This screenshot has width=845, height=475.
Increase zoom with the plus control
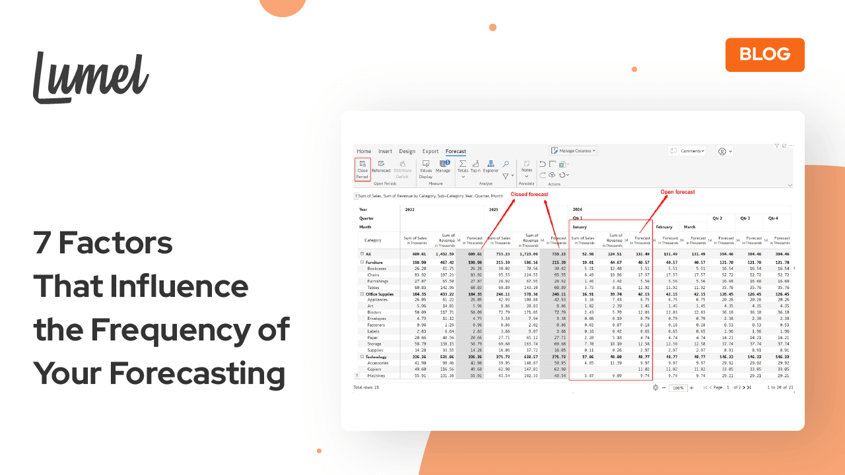click(x=691, y=387)
